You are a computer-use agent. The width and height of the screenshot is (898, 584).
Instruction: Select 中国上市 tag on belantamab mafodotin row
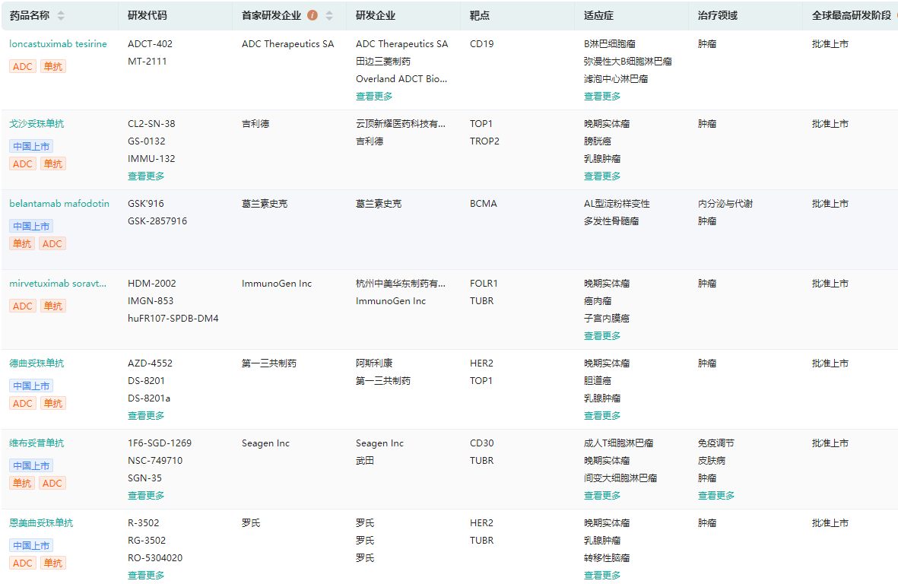coord(31,226)
